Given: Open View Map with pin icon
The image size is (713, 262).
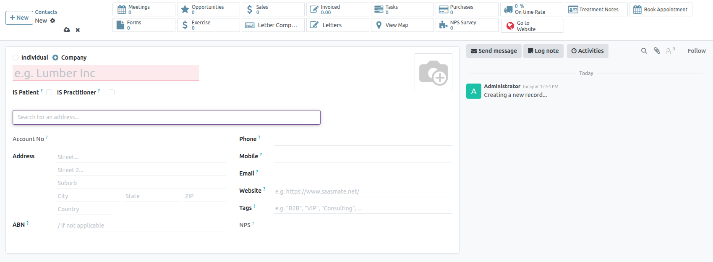Looking at the screenshot, I should point(402,25).
